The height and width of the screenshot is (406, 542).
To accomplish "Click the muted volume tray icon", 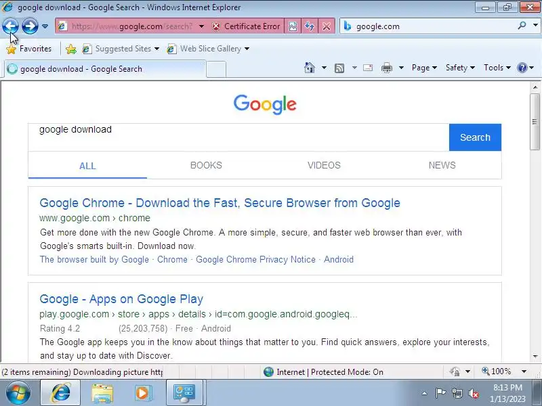I will point(473,393).
